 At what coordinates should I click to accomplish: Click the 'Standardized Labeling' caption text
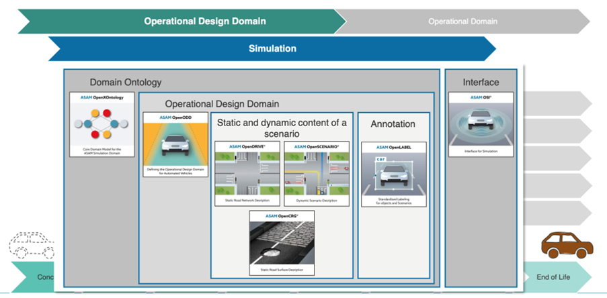click(394, 201)
